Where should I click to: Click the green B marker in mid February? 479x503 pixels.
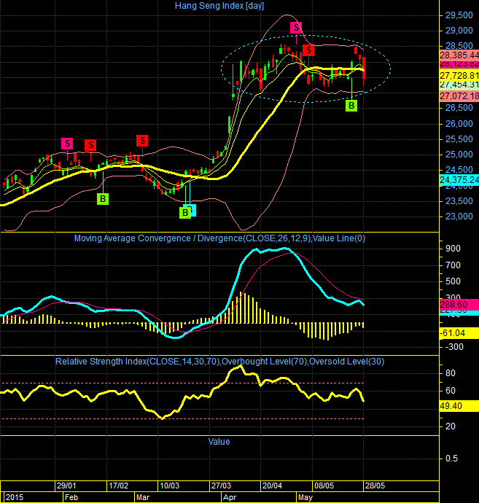click(x=103, y=199)
